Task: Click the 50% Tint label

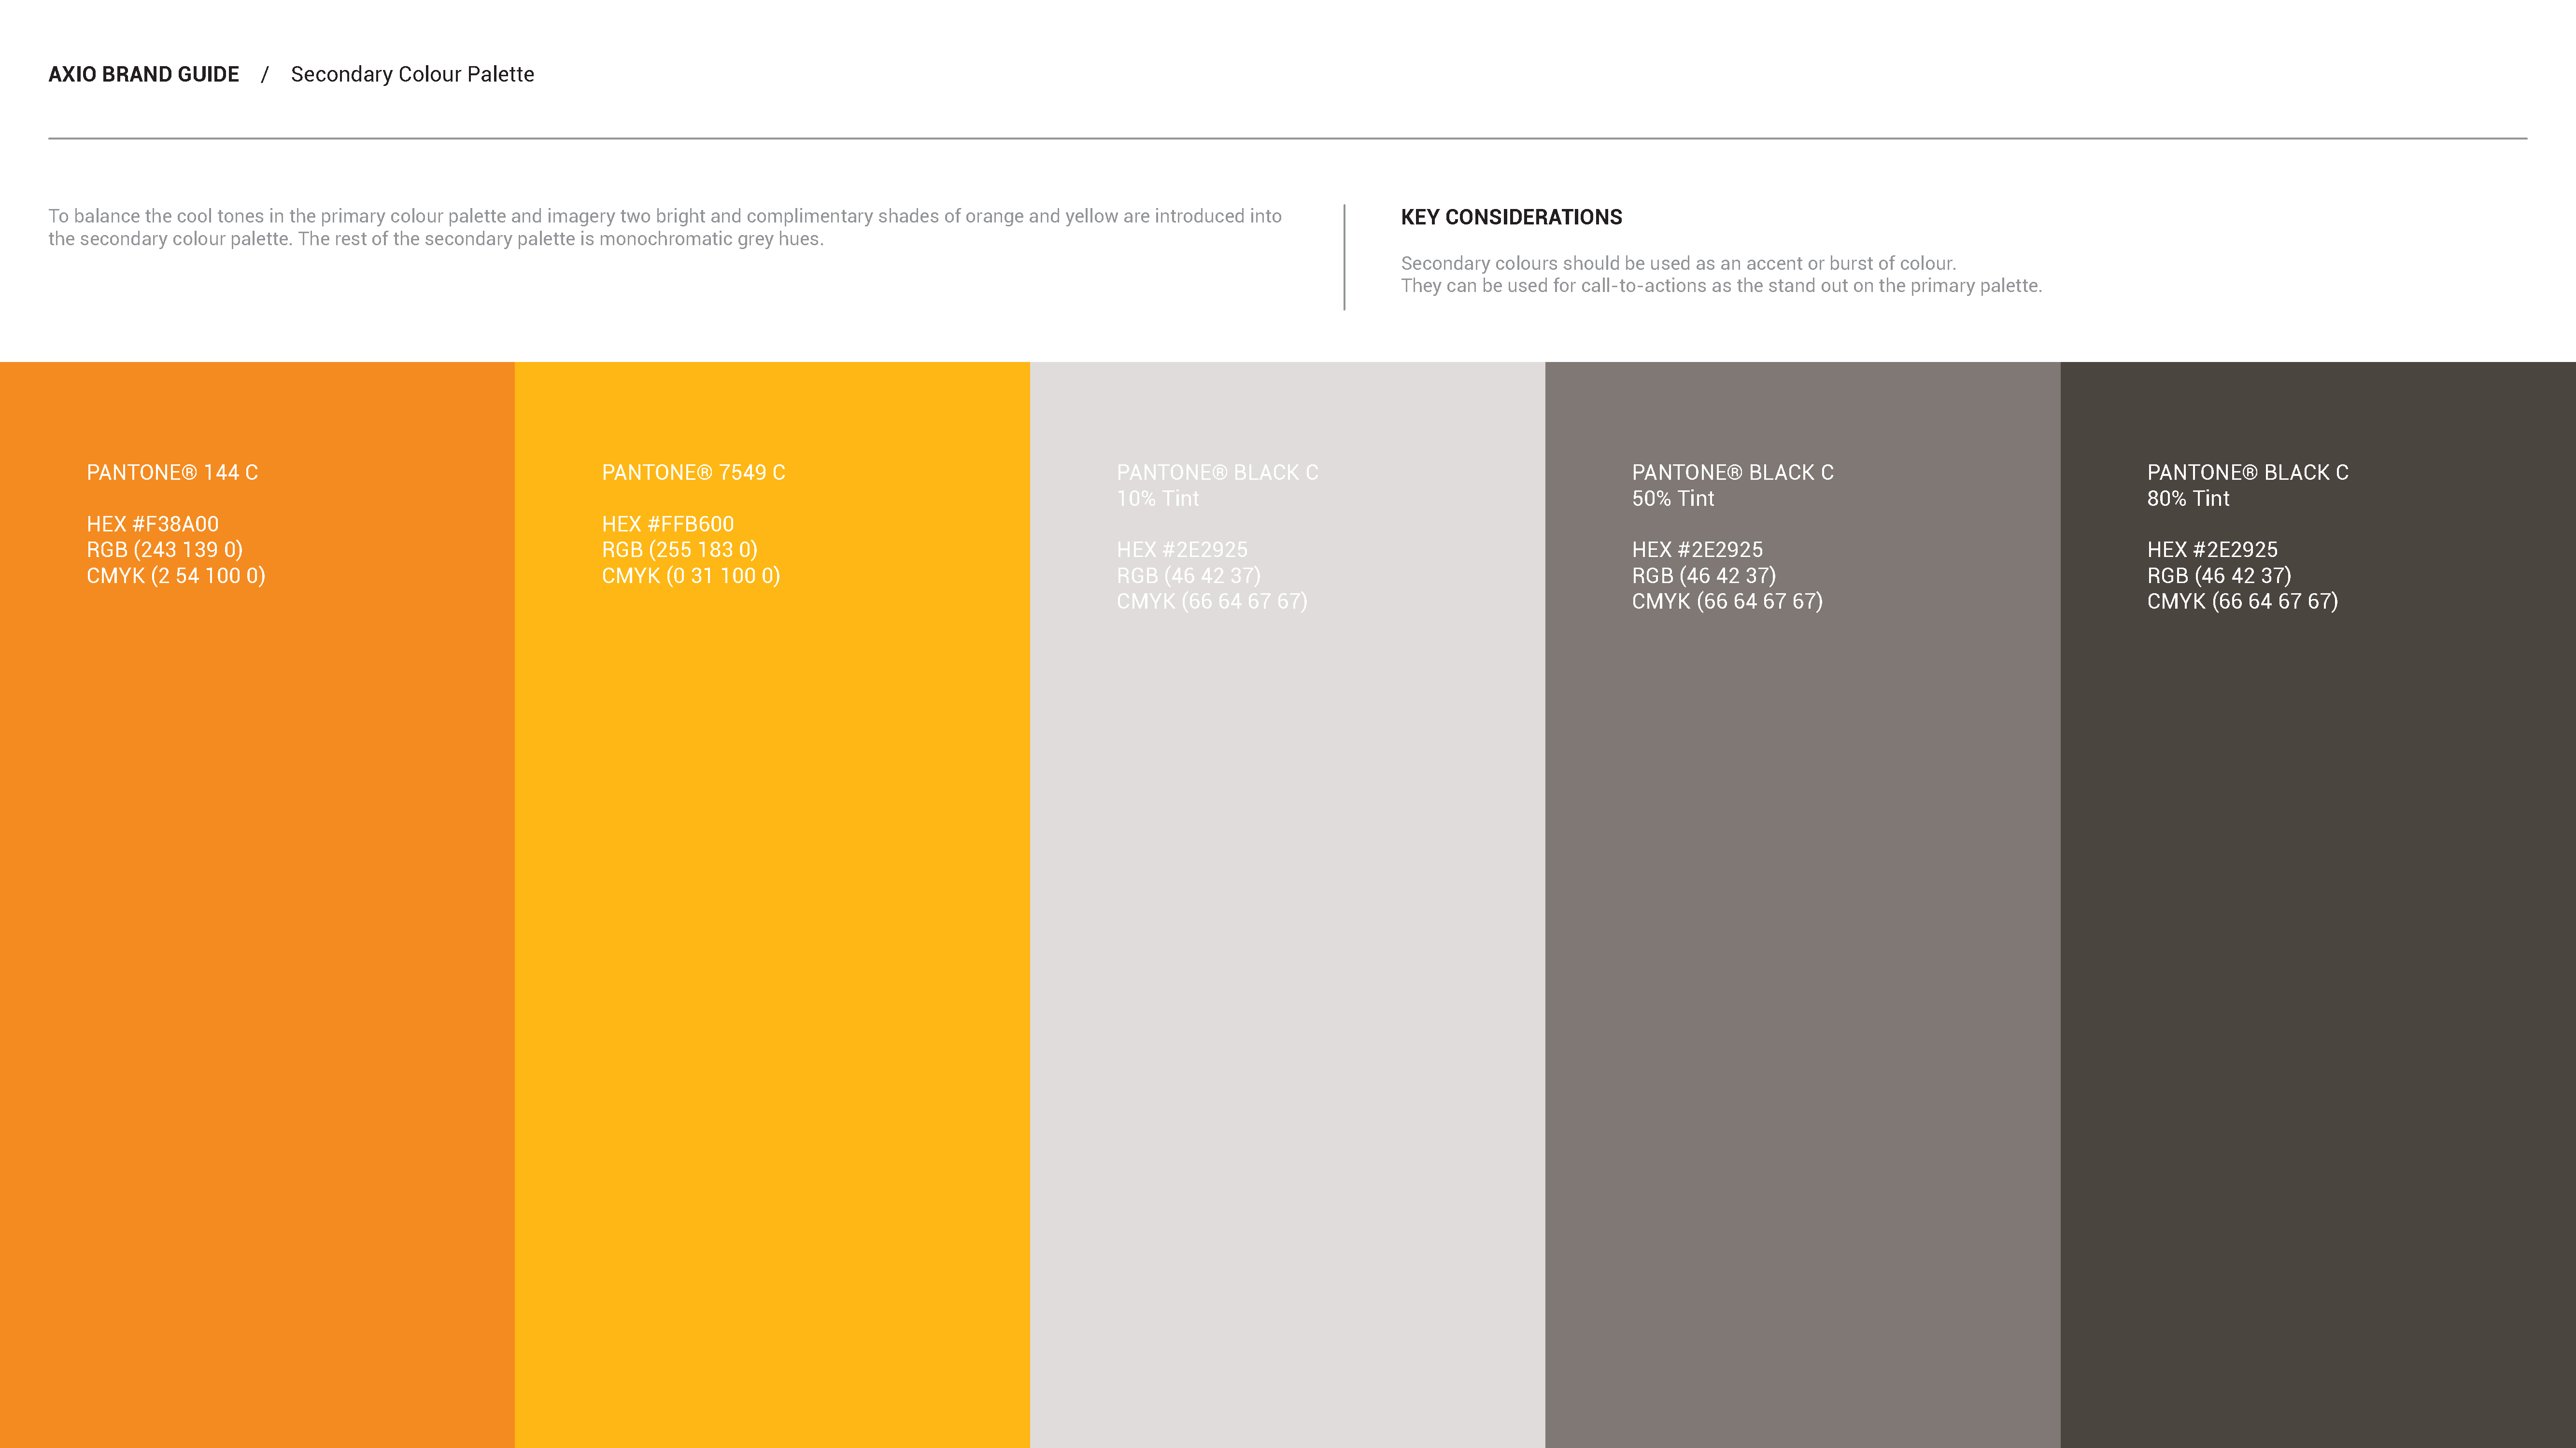Action: coord(1673,499)
